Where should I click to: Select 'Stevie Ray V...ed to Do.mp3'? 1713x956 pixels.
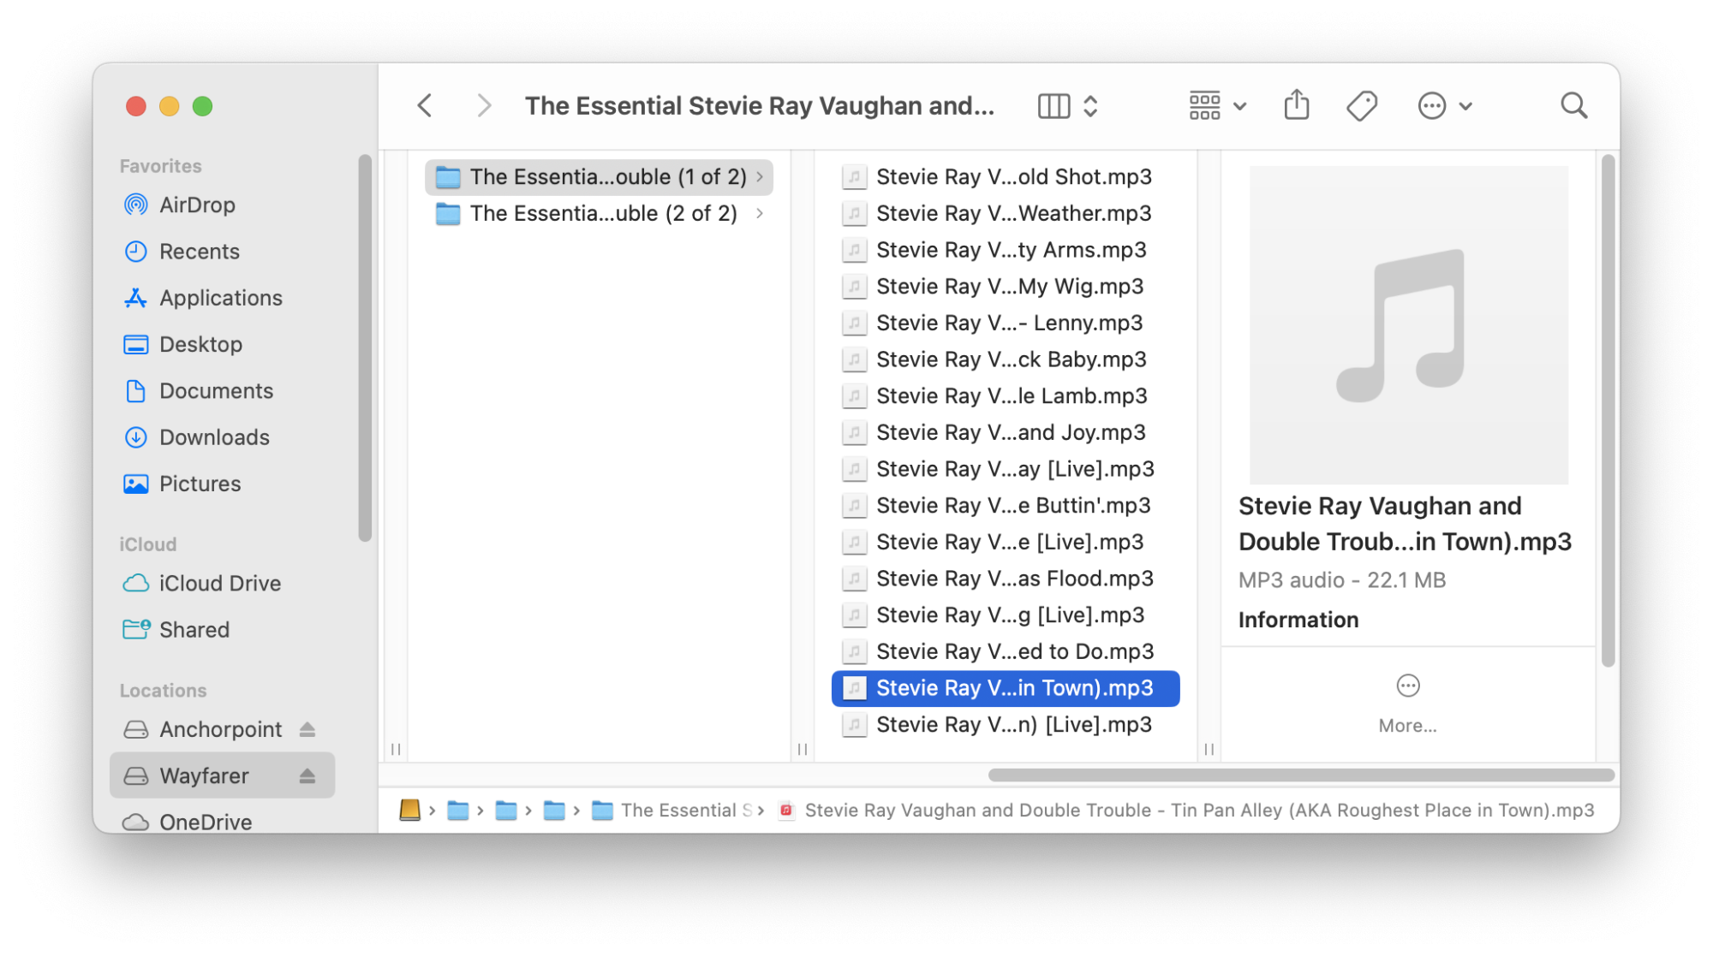(1006, 651)
